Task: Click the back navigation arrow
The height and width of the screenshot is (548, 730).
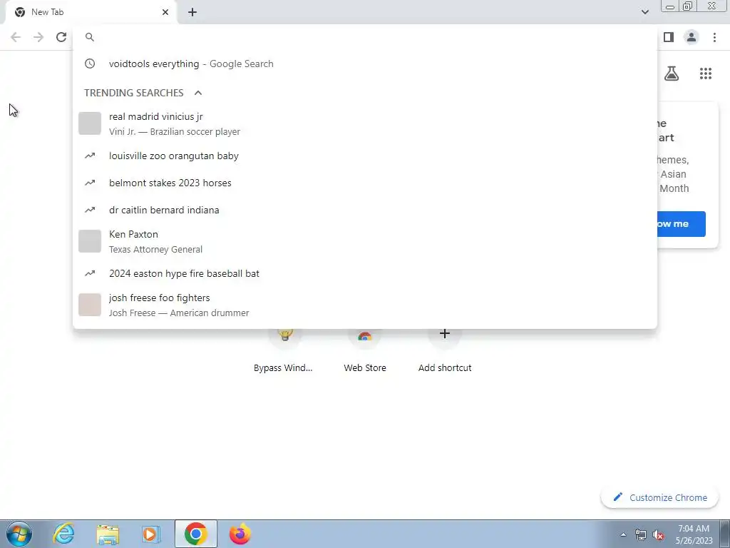Action: [16, 37]
